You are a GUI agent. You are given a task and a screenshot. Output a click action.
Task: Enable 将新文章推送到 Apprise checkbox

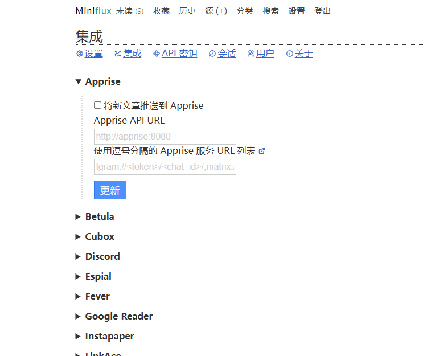97,105
